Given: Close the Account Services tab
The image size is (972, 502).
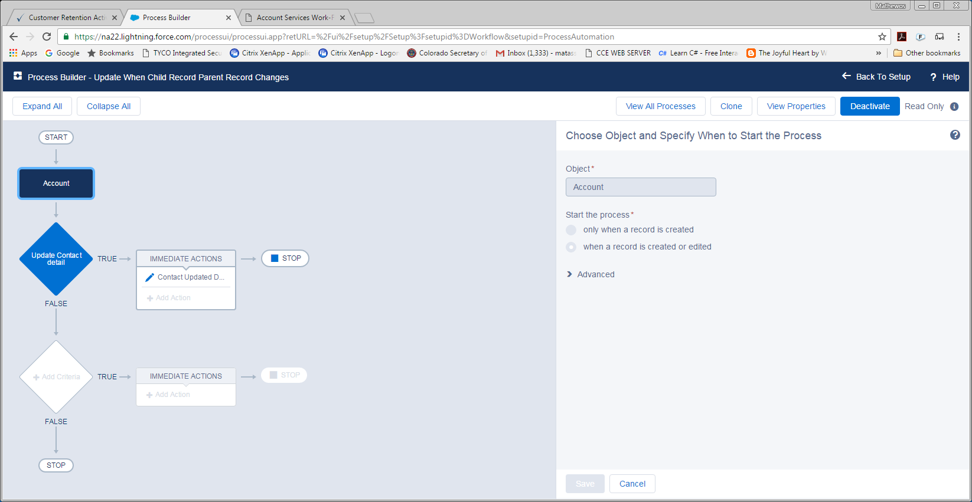Looking at the screenshot, I should (343, 18).
